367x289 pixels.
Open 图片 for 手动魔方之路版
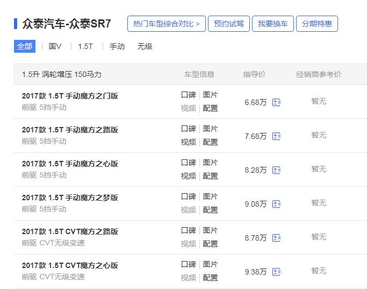tap(210, 129)
